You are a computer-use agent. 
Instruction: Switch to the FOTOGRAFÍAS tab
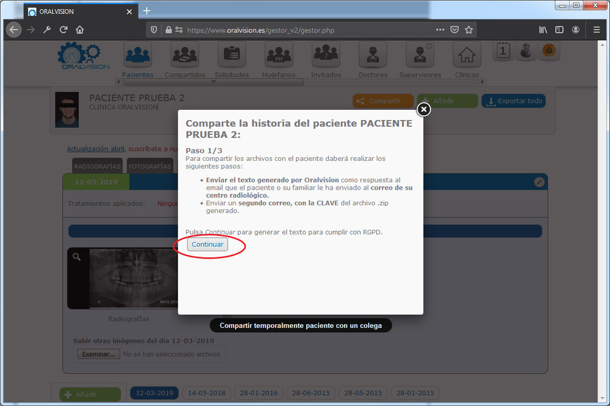[150, 166]
